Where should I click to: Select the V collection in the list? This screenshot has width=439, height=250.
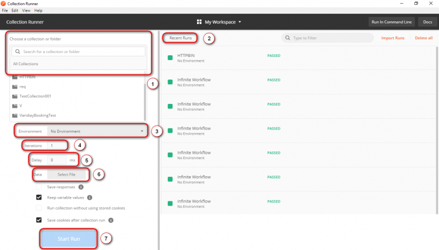21,106
